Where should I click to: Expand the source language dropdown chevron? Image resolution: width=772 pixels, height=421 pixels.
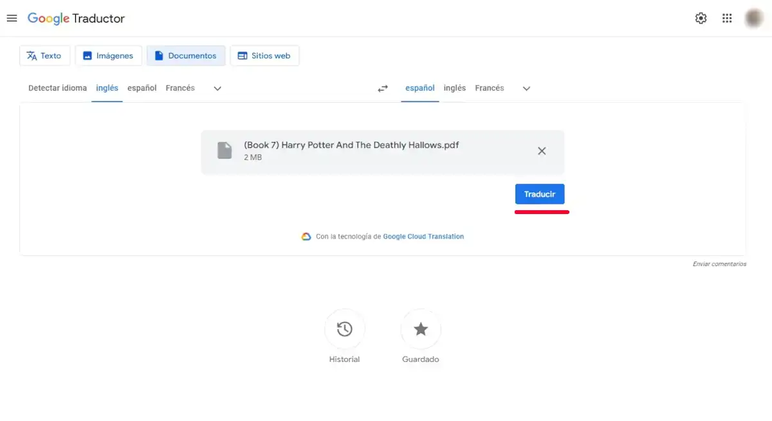[217, 88]
